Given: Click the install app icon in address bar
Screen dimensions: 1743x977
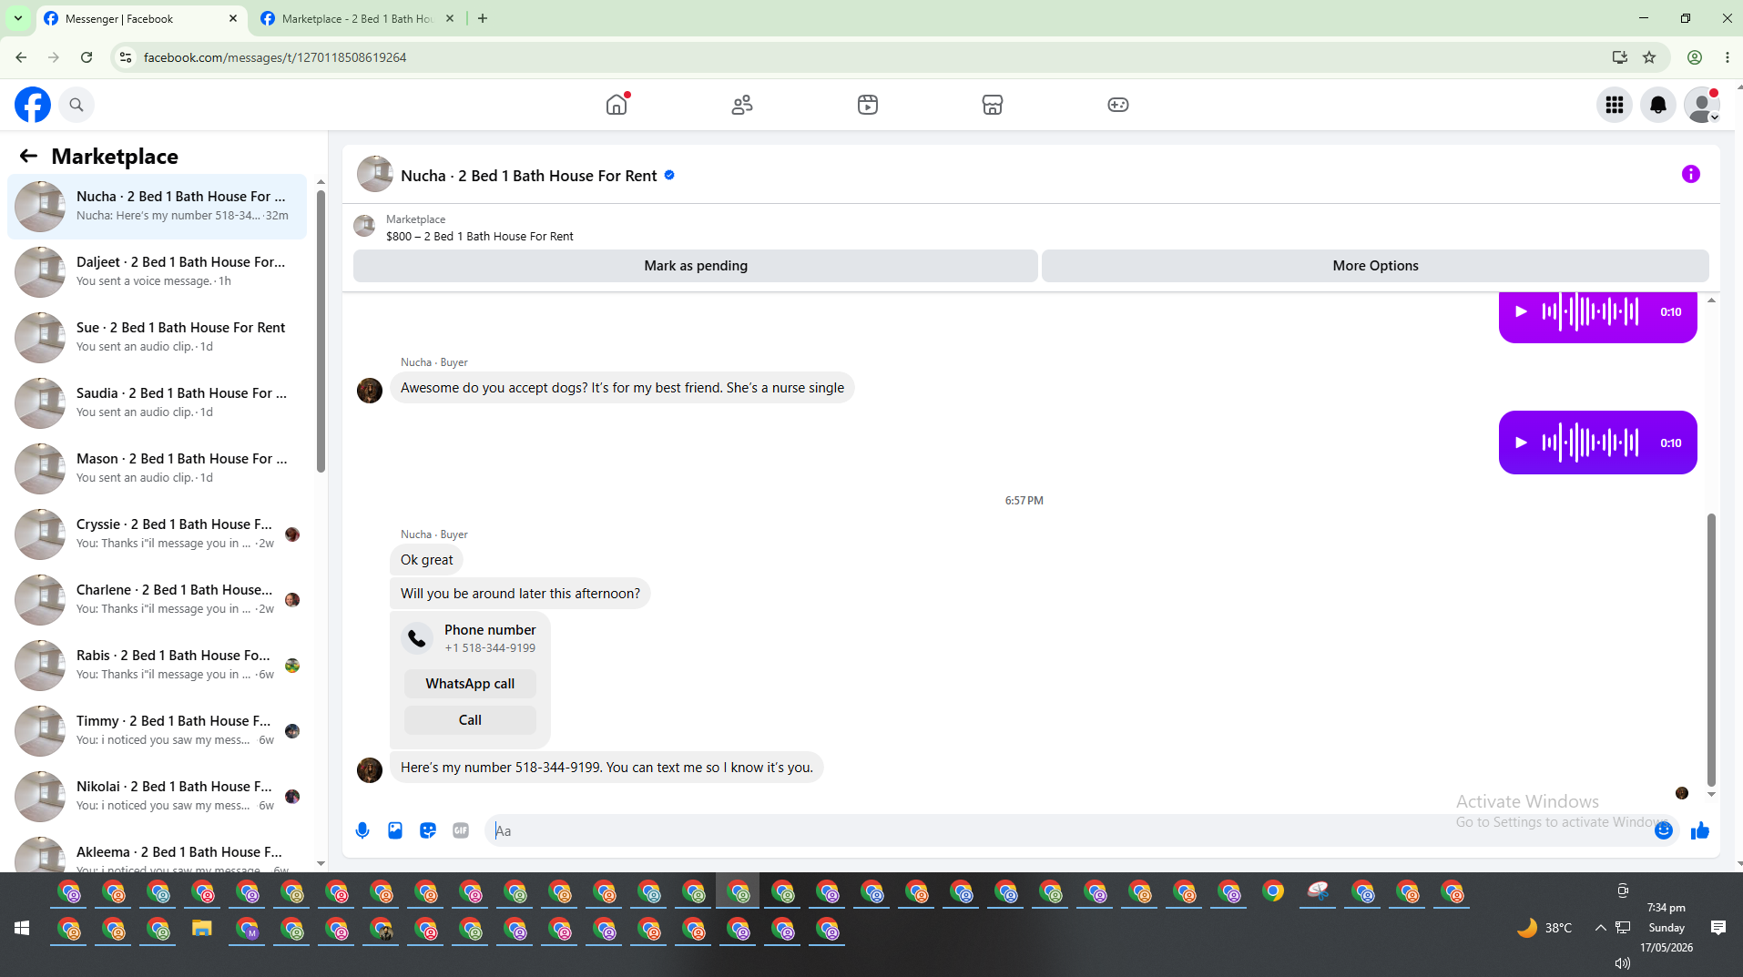Looking at the screenshot, I should pos(1619,57).
